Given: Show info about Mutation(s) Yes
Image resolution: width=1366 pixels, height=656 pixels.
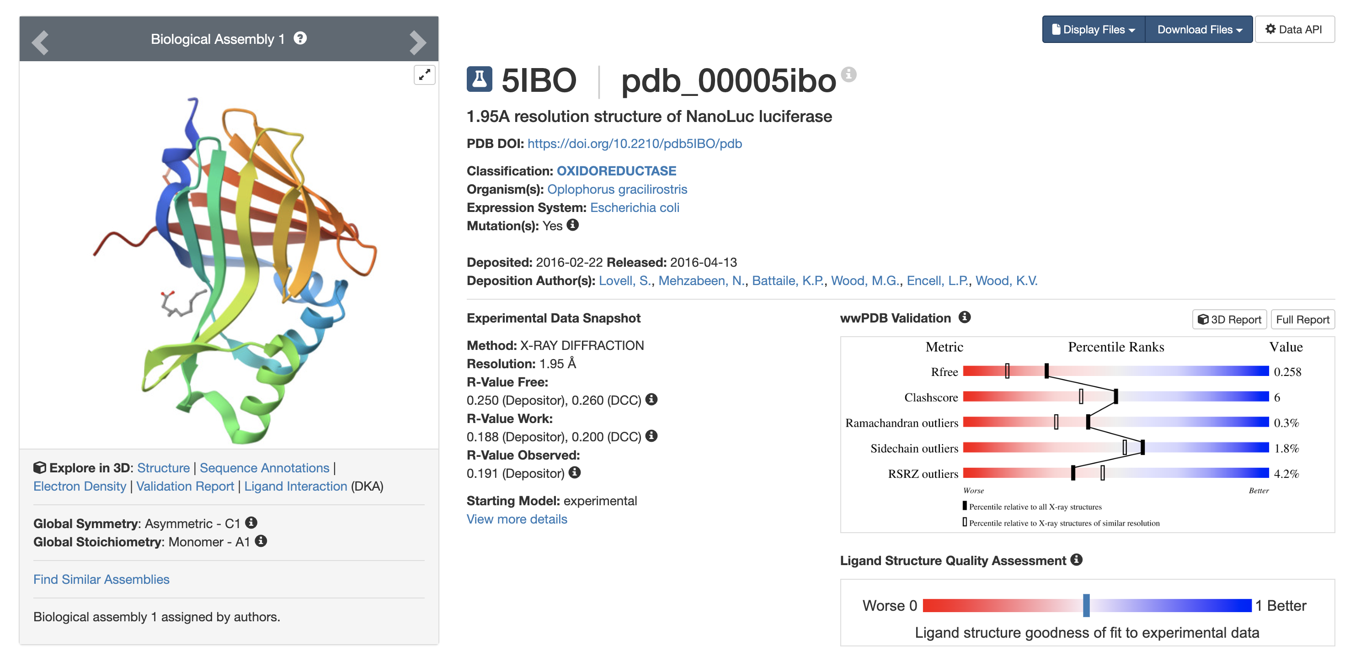Looking at the screenshot, I should pyautogui.click(x=573, y=225).
